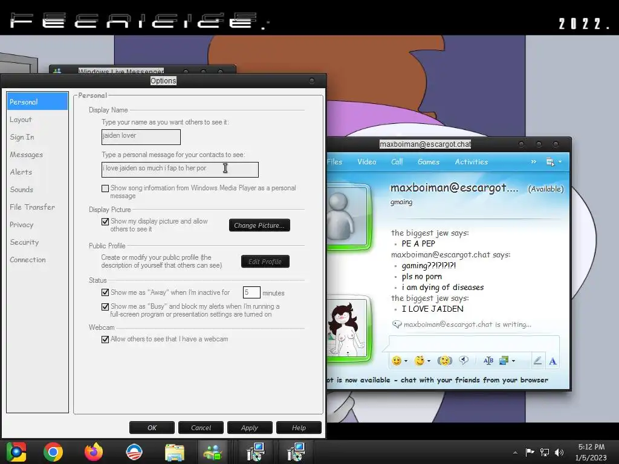Image resolution: width=619 pixels, height=464 pixels.
Task: Open File Explorer from the taskbar
Action: [x=175, y=453]
